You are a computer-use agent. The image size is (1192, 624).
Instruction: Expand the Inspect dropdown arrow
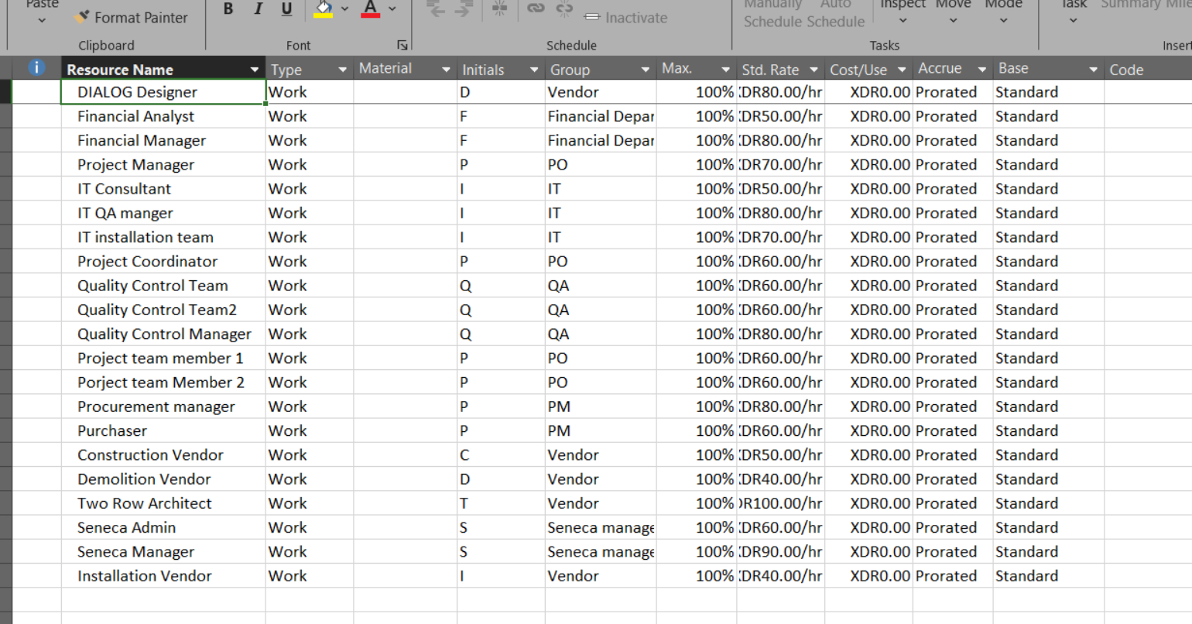click(903, 21)
